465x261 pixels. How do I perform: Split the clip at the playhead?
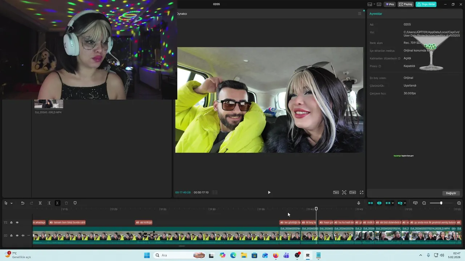pos(40,203)
